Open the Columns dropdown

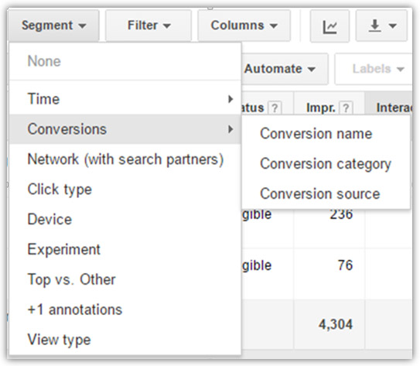coord(244,26)
